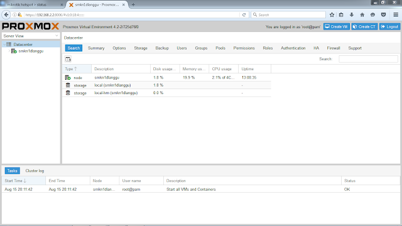Click the Memory usage column header
The image size is (402, 226).
194,69
